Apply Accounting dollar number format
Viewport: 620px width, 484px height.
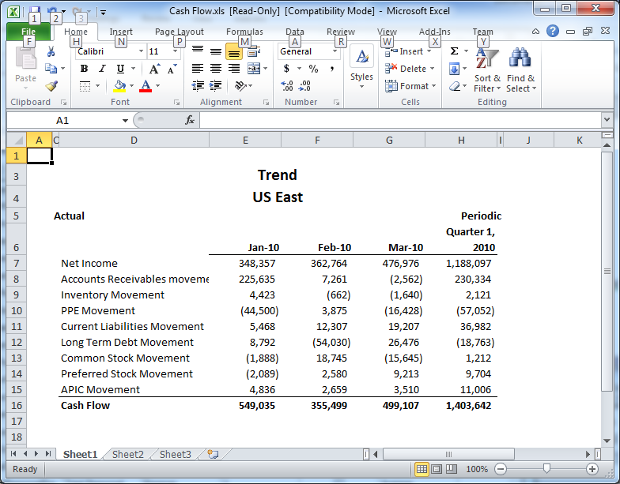286,69
